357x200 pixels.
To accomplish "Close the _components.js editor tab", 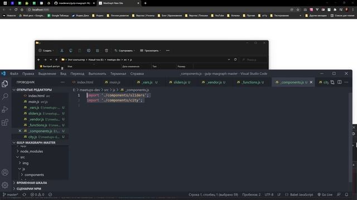I will point(311,82).
